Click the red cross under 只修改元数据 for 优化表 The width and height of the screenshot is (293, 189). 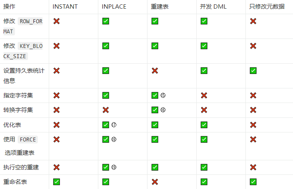pos(253,125)
